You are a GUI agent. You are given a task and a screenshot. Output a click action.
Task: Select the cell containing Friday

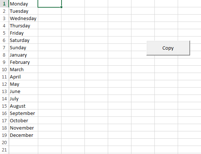click(x=23, y=33)
